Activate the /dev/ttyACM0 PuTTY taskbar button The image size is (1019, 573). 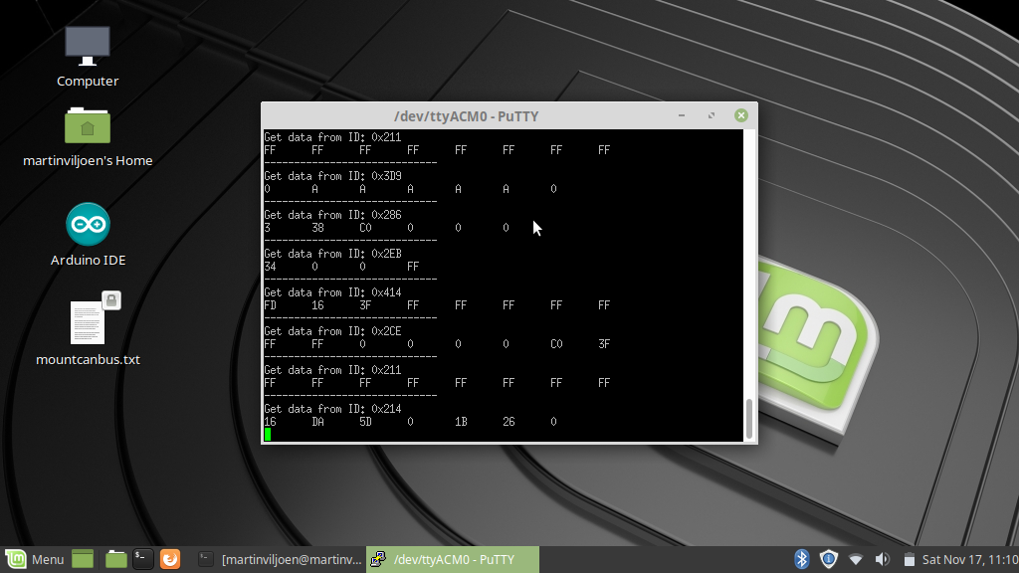[448, 559]
